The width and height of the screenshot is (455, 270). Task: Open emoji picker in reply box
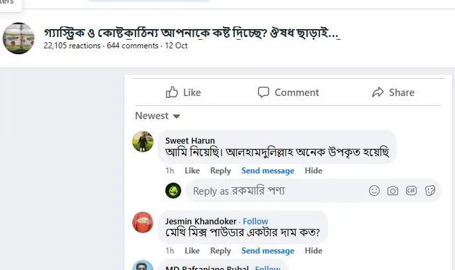374,191
